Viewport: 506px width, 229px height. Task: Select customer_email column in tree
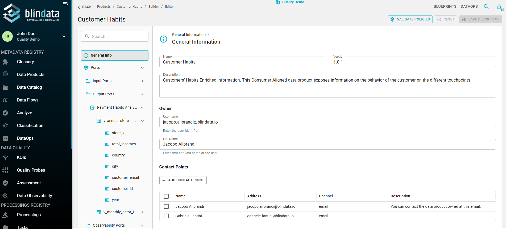coord(125,178)
